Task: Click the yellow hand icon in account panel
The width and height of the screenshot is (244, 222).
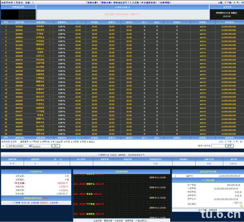Action: (x=241, y=206)
